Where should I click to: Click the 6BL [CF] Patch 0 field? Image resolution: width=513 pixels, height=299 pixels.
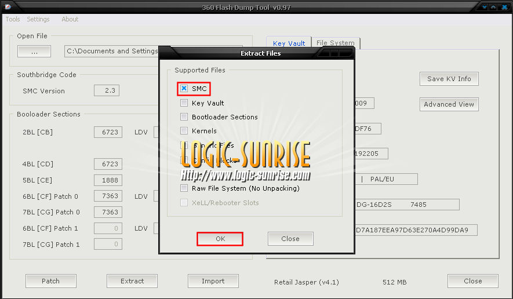108,196
